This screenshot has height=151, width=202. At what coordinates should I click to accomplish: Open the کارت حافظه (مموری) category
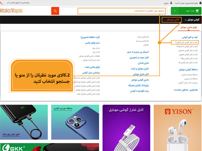[90, 37]
